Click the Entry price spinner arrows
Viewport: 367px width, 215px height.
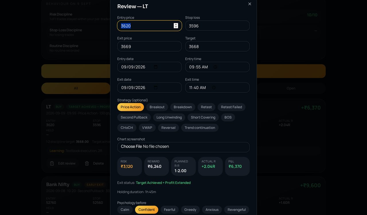pyautogui.click(x=176, y=26)
